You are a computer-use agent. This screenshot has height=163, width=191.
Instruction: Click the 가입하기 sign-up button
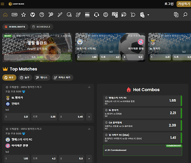[x=184, y=4]
